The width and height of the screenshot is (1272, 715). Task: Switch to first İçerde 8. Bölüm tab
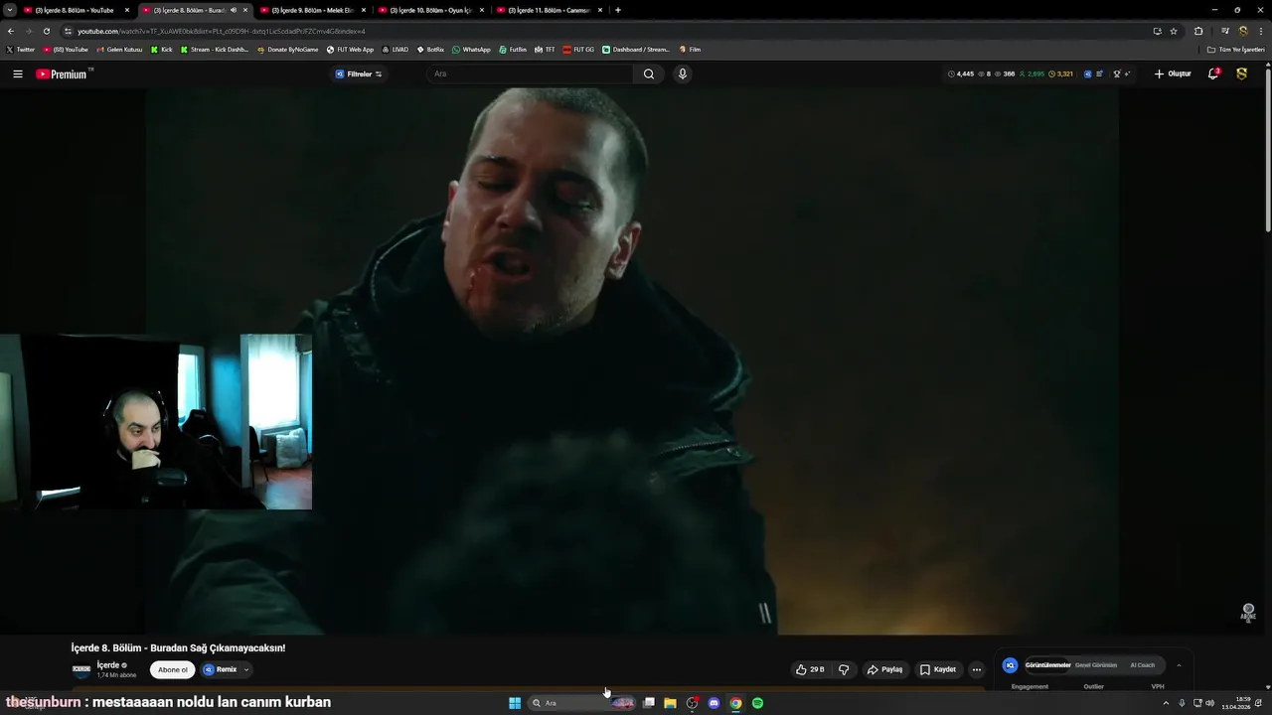[75, 10]
